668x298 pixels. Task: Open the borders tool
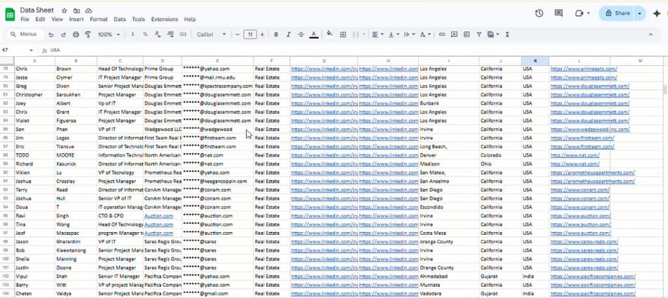[x=342, y=35]
